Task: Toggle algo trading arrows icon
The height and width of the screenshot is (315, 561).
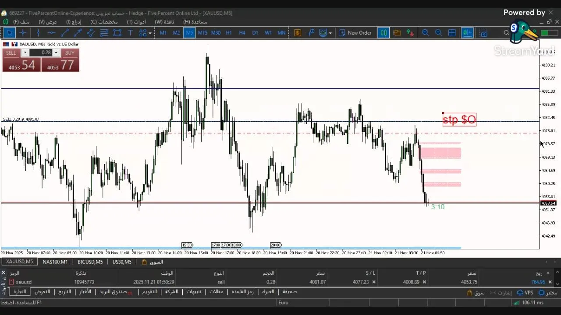Action: click(410, 33)
